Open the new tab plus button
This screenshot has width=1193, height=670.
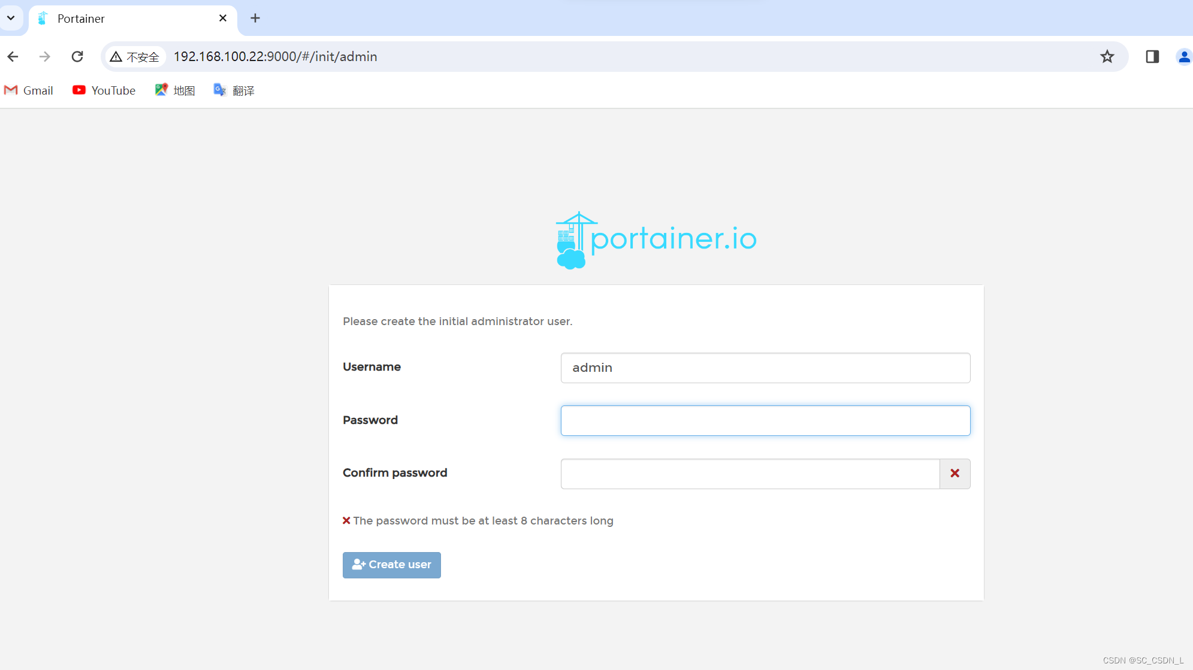(x=255, y=18)
